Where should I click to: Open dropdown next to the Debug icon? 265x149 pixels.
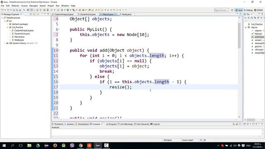[x=65, y=10]
